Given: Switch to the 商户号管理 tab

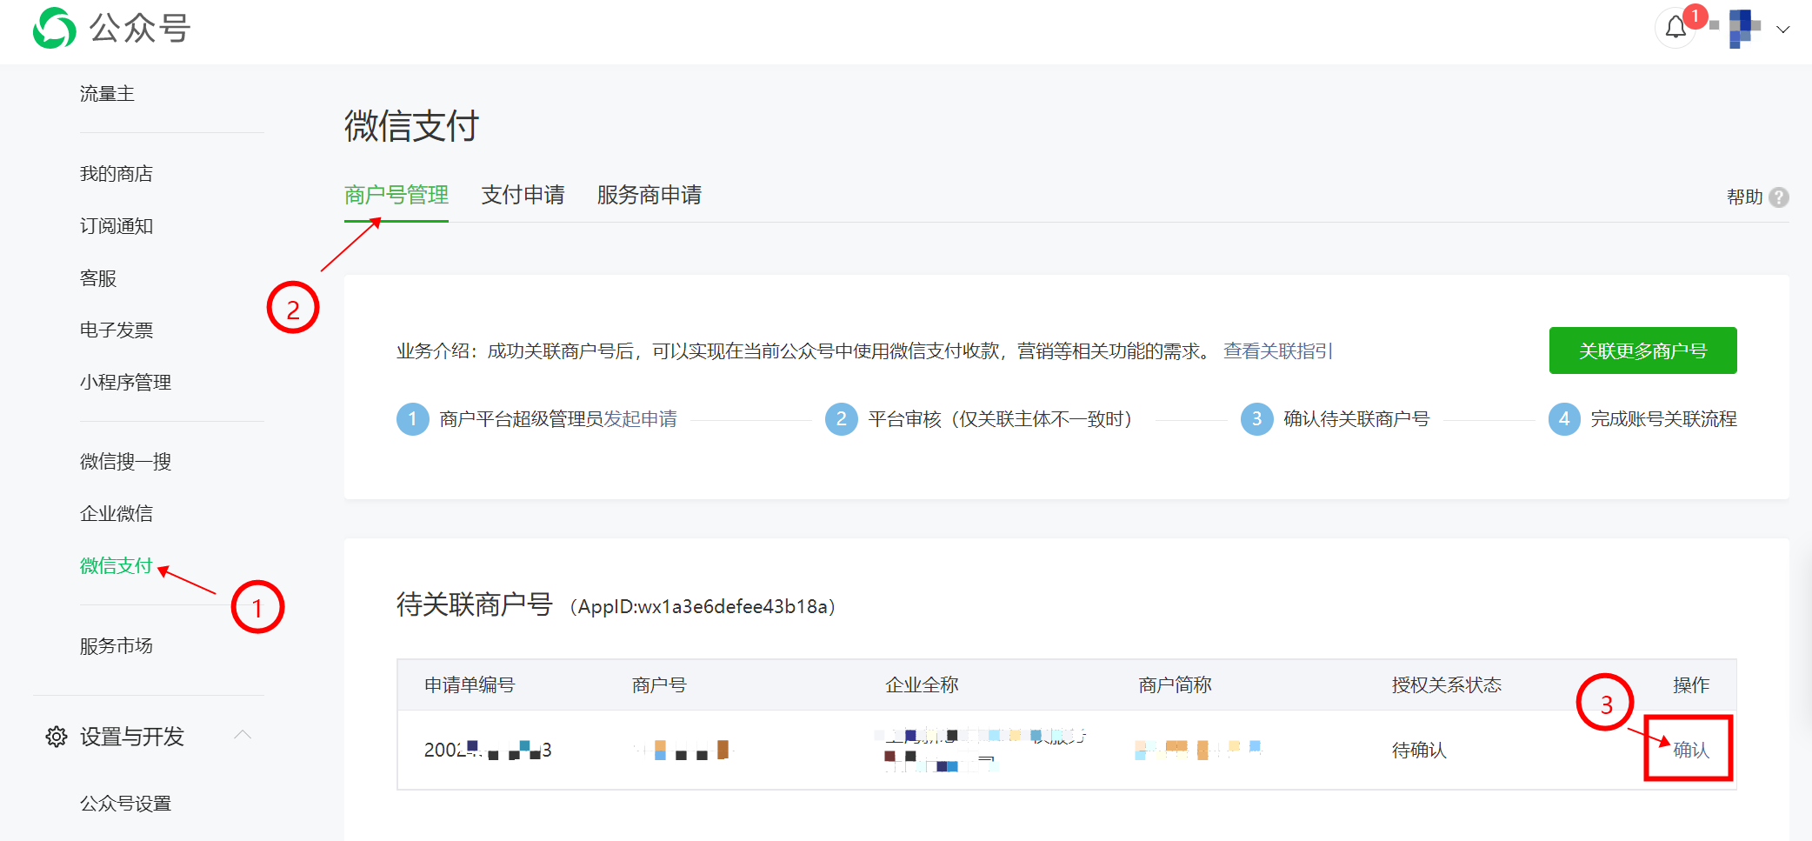Looking at the screenshot, I should coord(396,195).
